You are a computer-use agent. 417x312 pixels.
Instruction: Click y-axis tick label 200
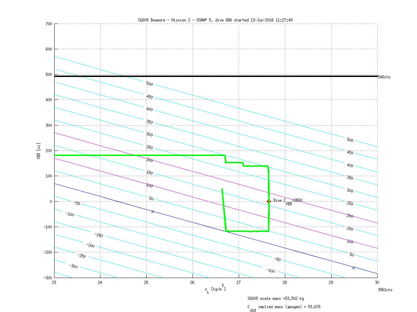pos(48,151)
